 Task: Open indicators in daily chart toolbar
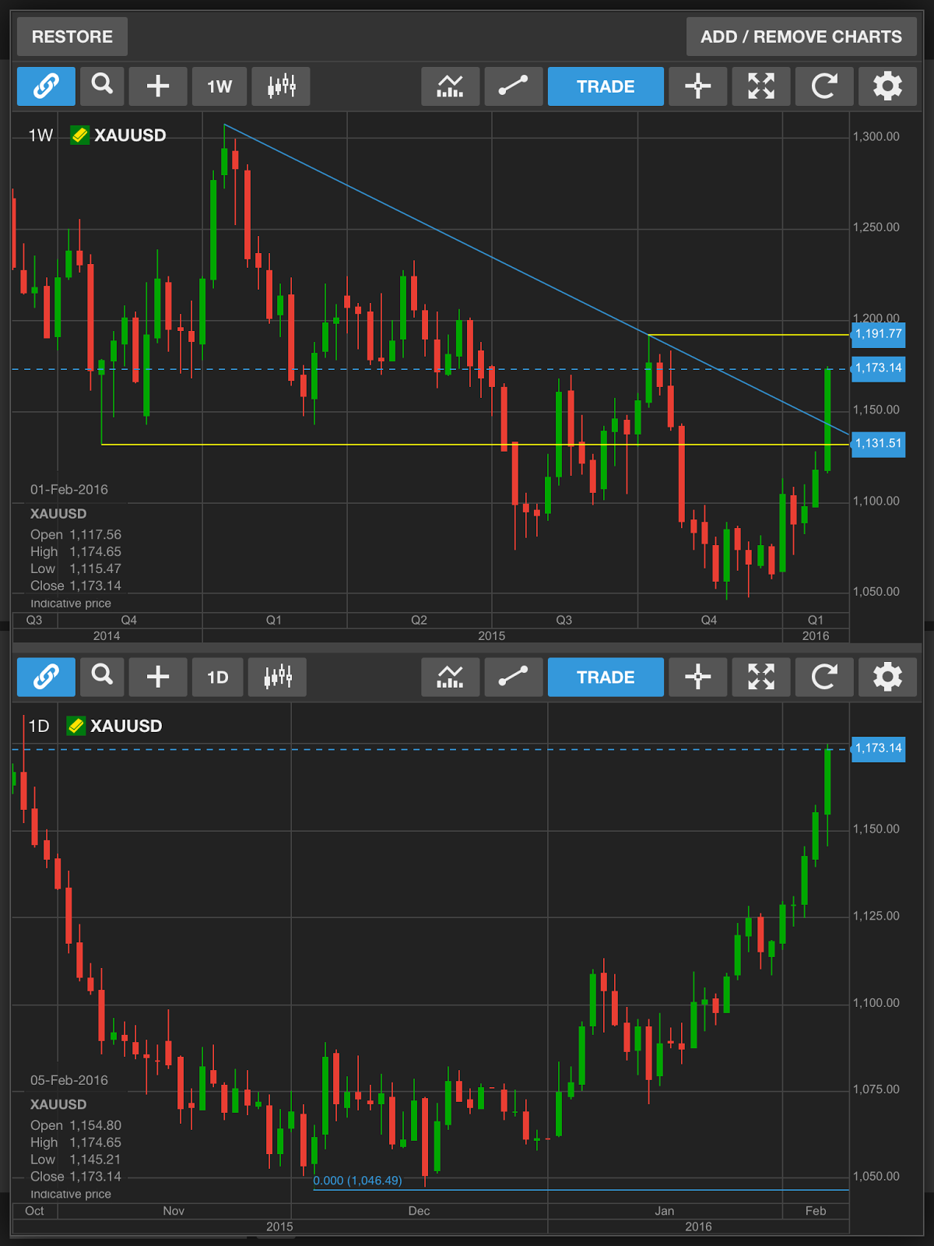pos(450,677)
